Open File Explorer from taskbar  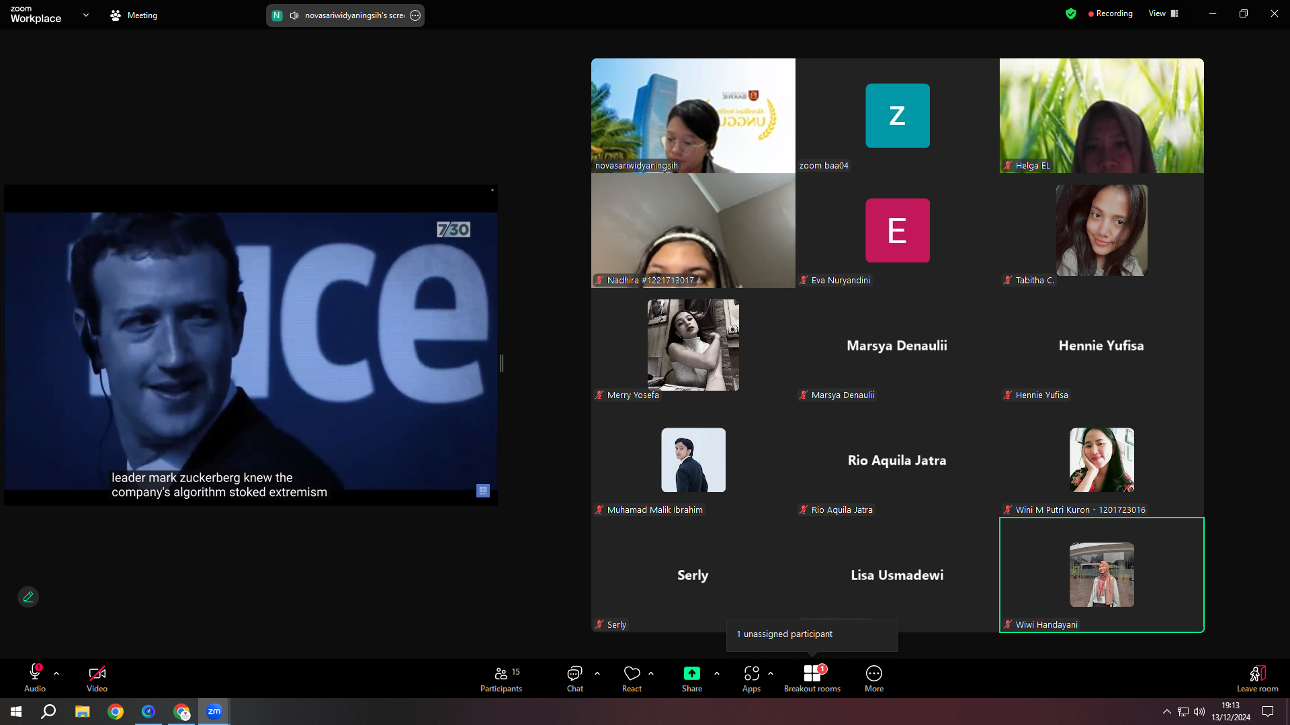[82, 712]
